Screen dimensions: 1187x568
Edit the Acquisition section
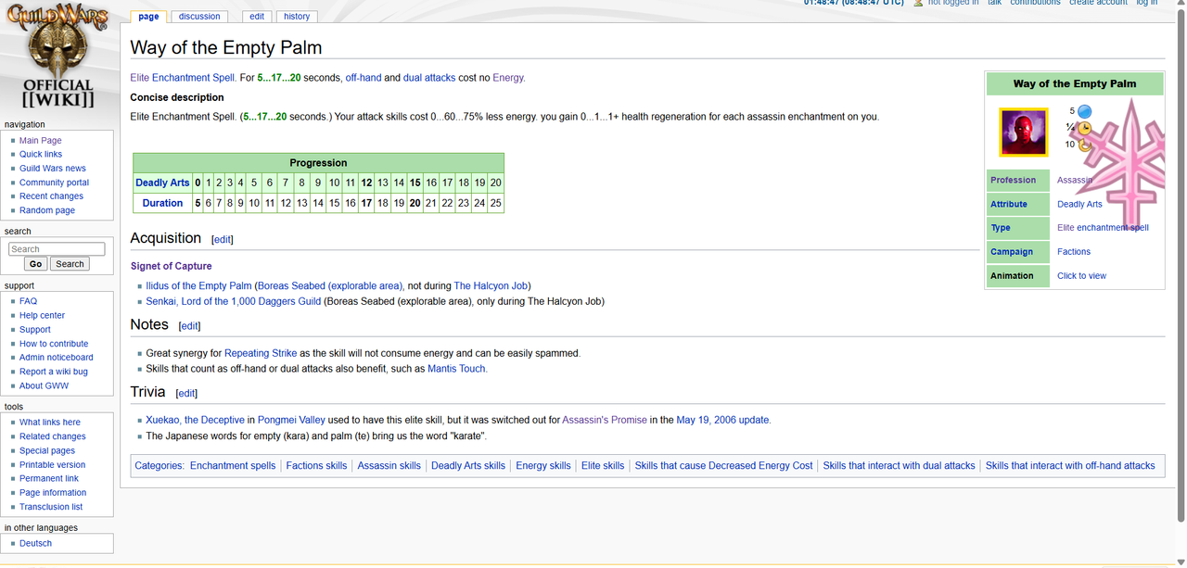pos(223,240)
